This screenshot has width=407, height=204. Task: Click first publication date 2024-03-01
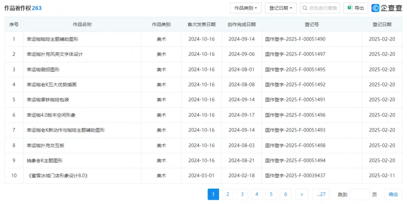click(x=201, y=175)
